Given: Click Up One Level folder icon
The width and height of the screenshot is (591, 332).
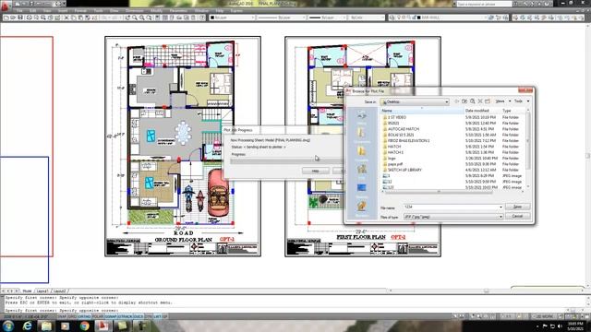Looking at the screenshot, I should [464, 101].
